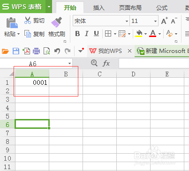Screen dimensions: 189x171
Task: Click the clear formatting eraser icon
Action: [169, 33]
